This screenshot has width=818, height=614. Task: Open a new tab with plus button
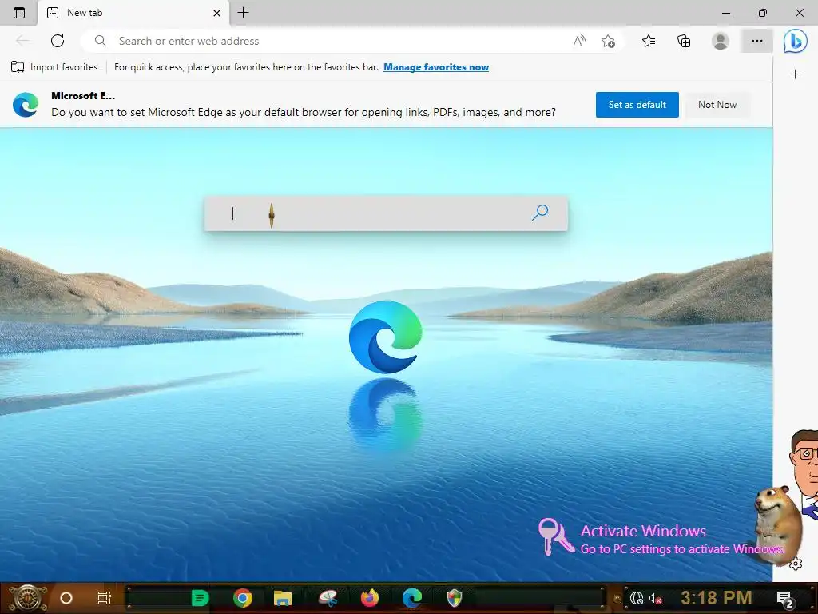click(x=243, y=13)
